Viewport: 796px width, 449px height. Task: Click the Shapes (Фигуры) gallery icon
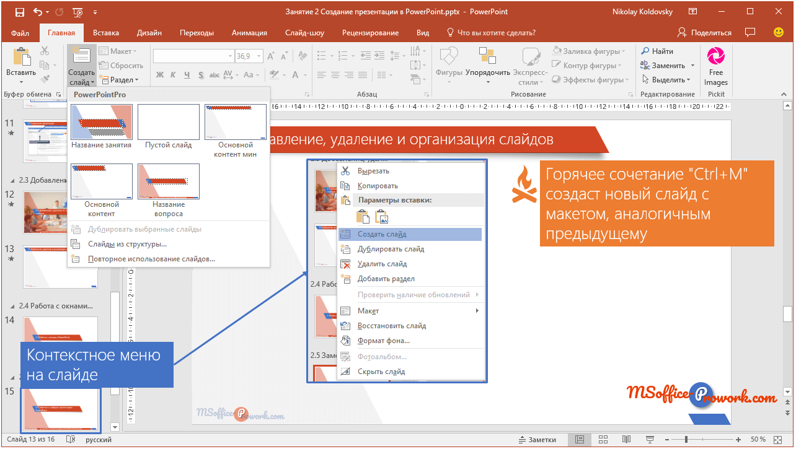tap(449, 57)
